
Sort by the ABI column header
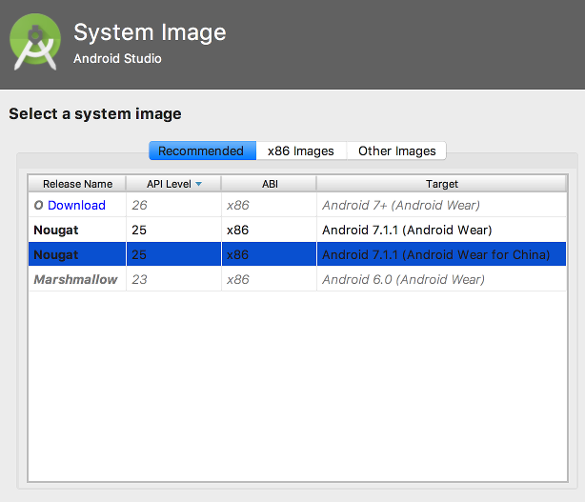point(269,184)
